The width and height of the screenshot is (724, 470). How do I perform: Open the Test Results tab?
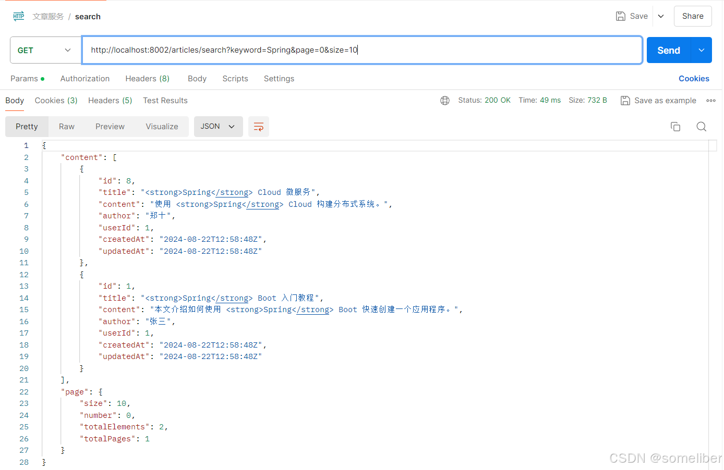(165, 101)
